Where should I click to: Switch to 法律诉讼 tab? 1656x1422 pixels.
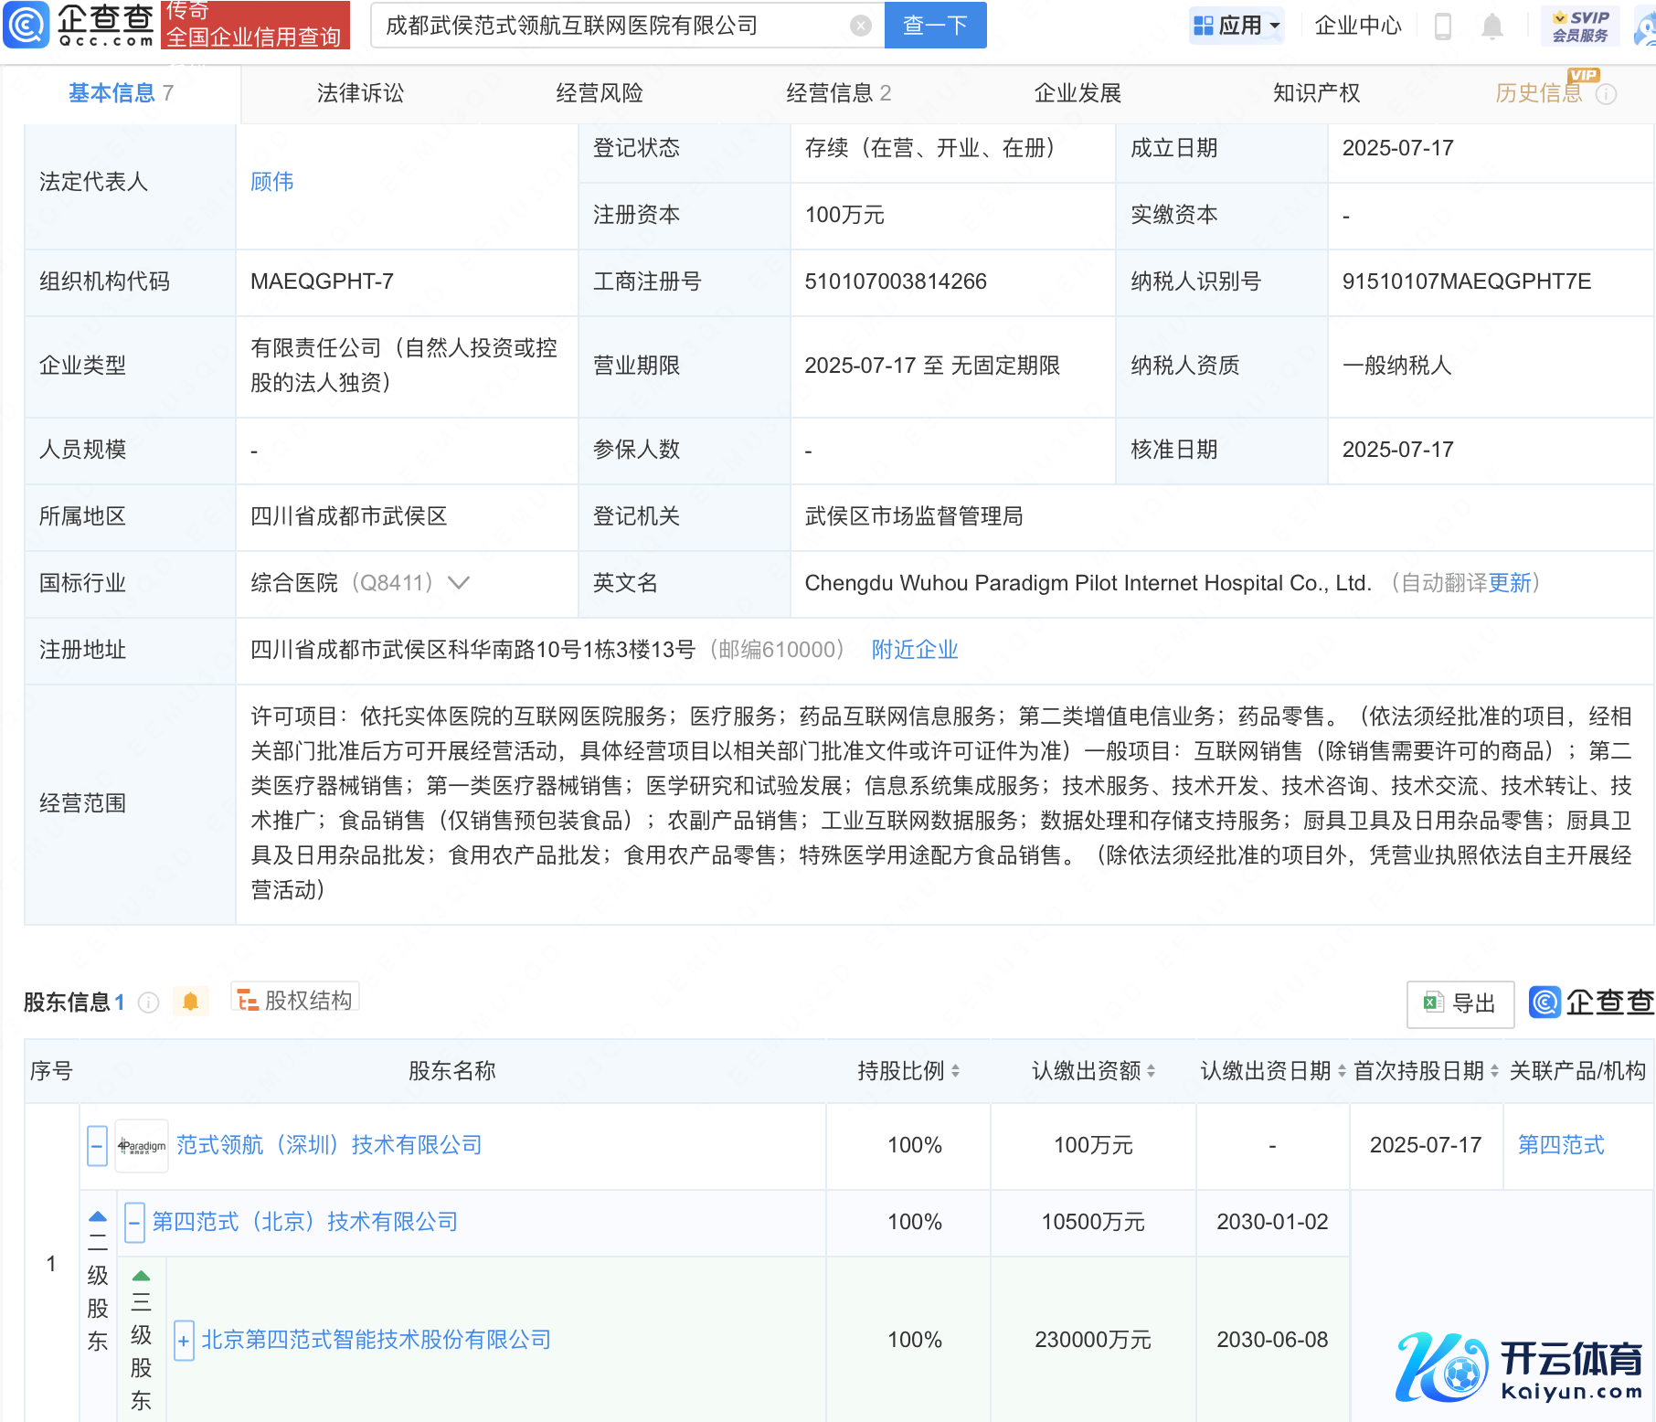click(x=360, y=93)
